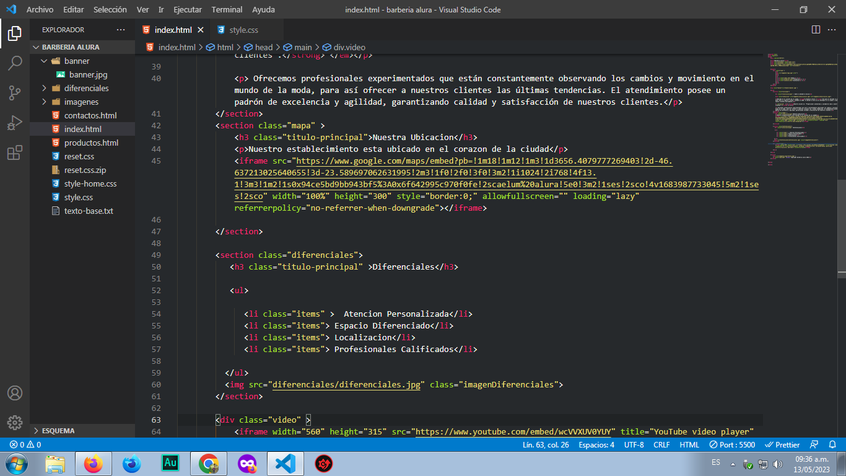The width and height of the screenshot is (846, 476).
Task: Open the Accounts menu icon
Action: [x=15, y=393]
